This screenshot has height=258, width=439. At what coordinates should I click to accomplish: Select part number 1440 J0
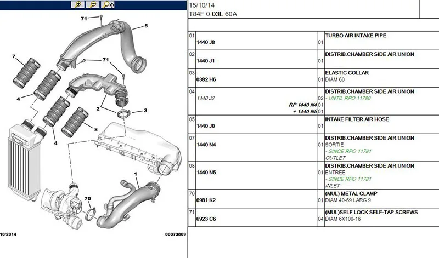[x=205, y=126]
